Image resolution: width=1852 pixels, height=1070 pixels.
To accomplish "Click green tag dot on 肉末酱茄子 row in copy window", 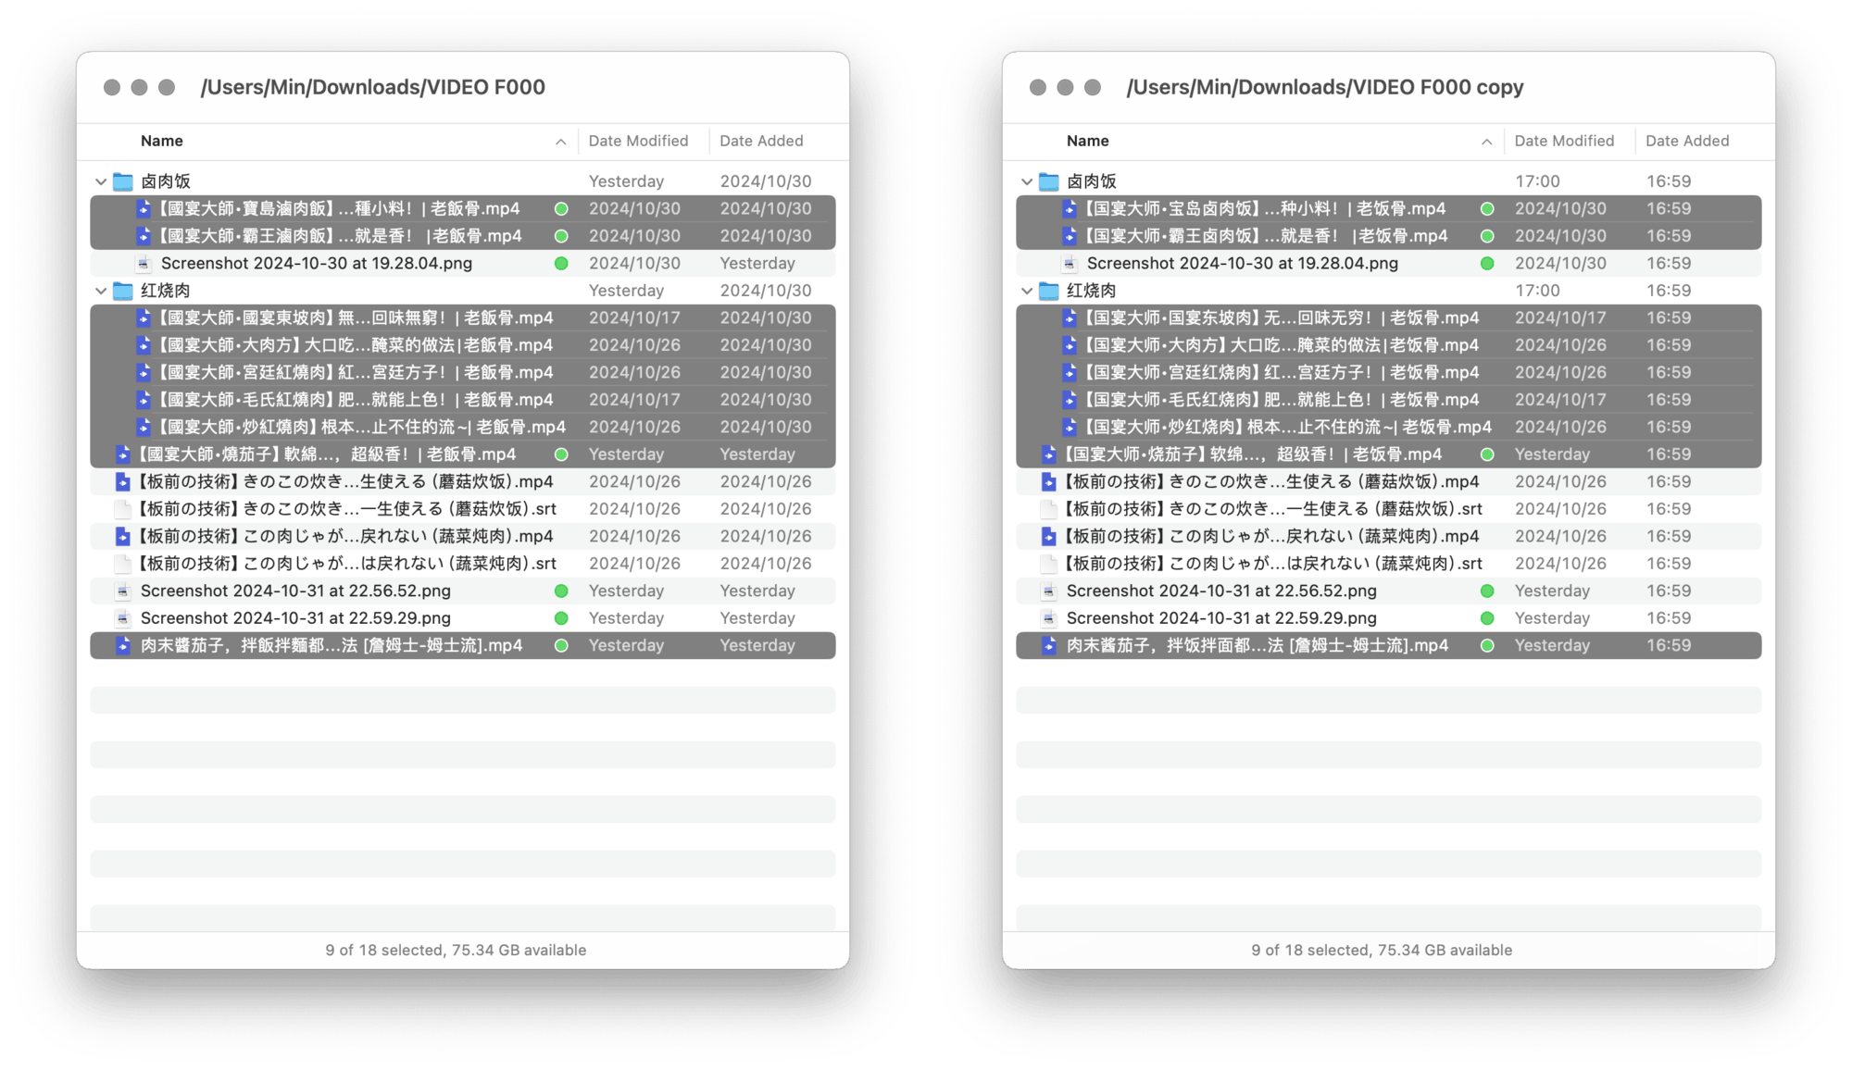I will 1487,646.
